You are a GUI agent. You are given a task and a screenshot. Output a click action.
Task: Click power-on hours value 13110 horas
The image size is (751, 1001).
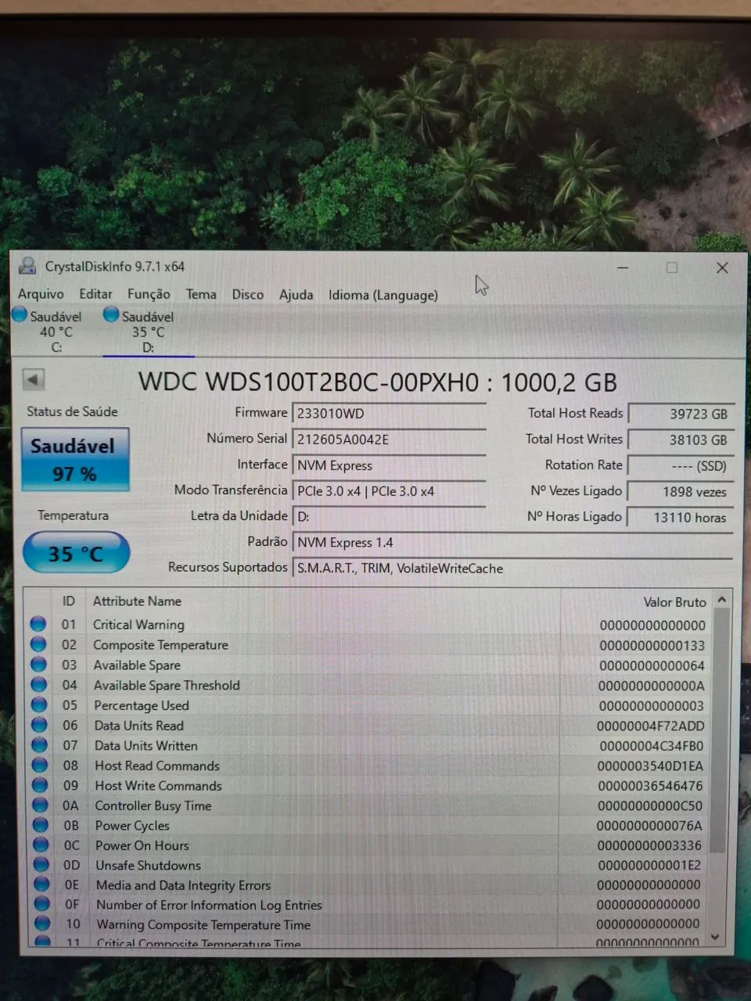(681, 518)
